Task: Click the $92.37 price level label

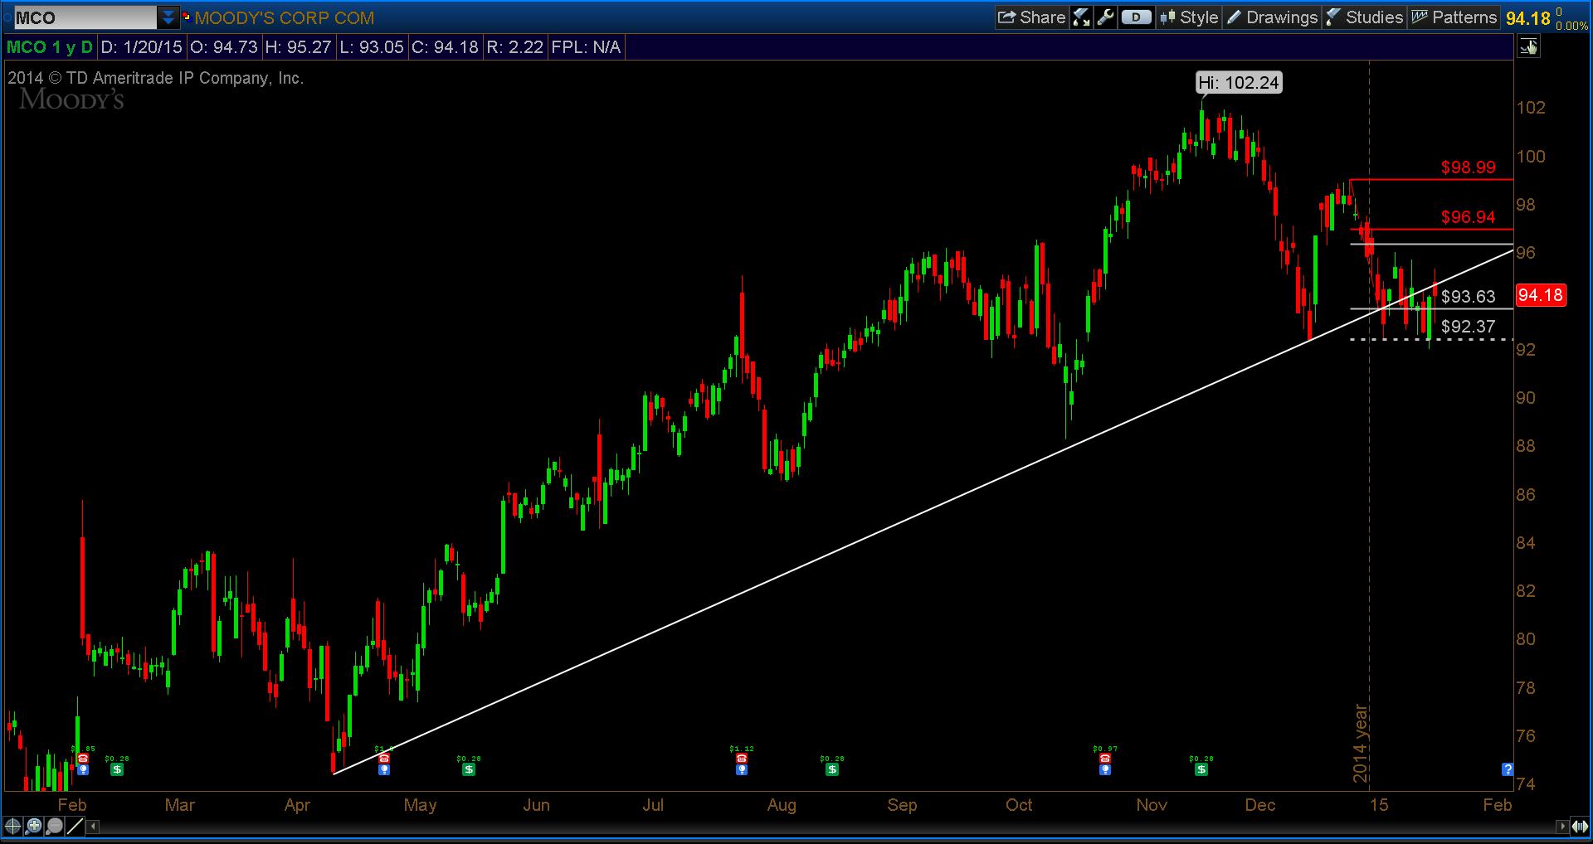Action: pyautogui.click(x=1468, y=327)
